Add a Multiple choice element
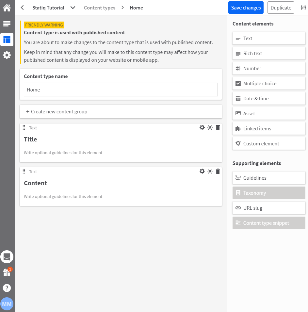This screenshot has height=312, width=308. tap(268, 83)
